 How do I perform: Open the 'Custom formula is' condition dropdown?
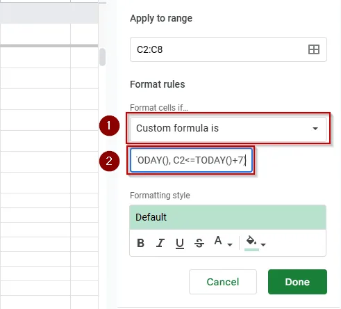[x=228, y=128]
